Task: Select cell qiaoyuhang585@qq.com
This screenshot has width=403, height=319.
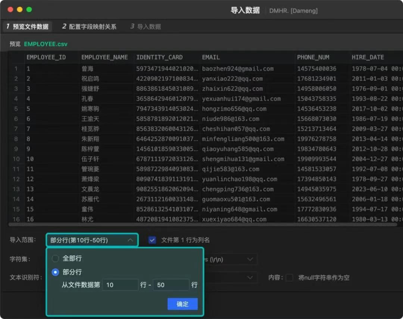Action: click(x=238, y=149)
